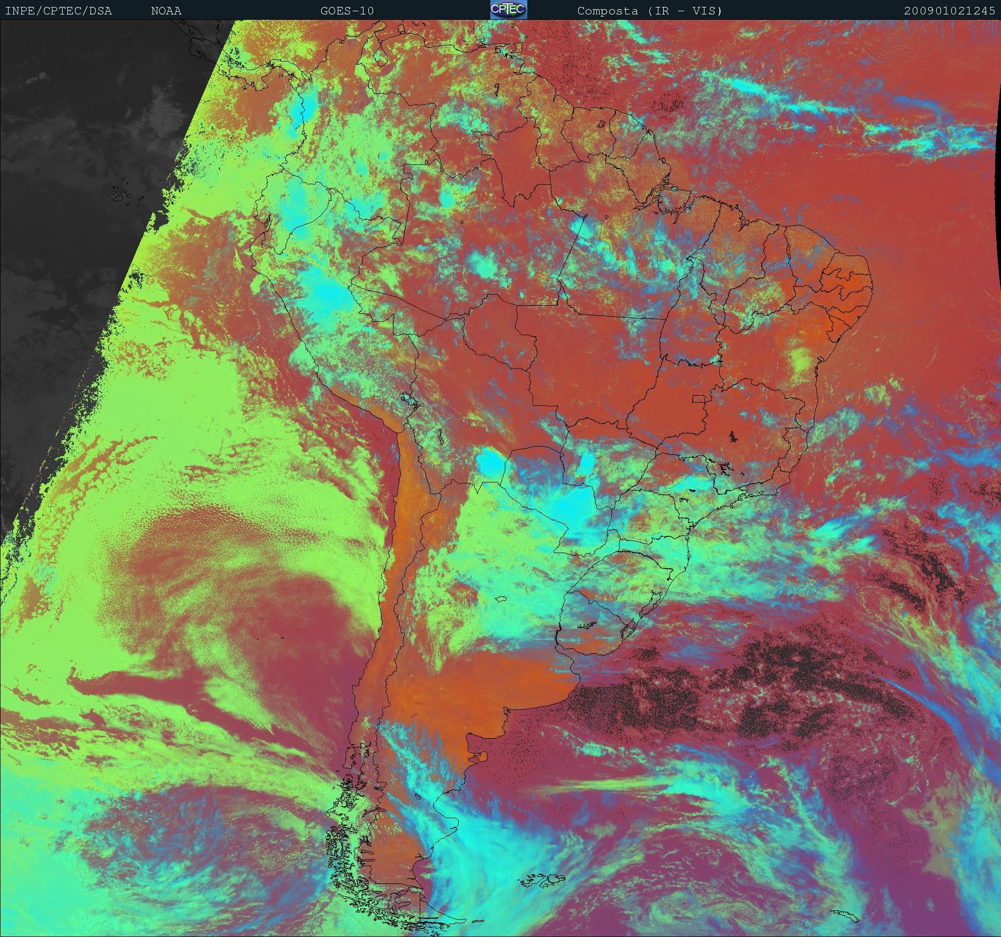Select the INPE/CPTEC/DSA header text
The image size is (1001, 937).
pos(58,11)
